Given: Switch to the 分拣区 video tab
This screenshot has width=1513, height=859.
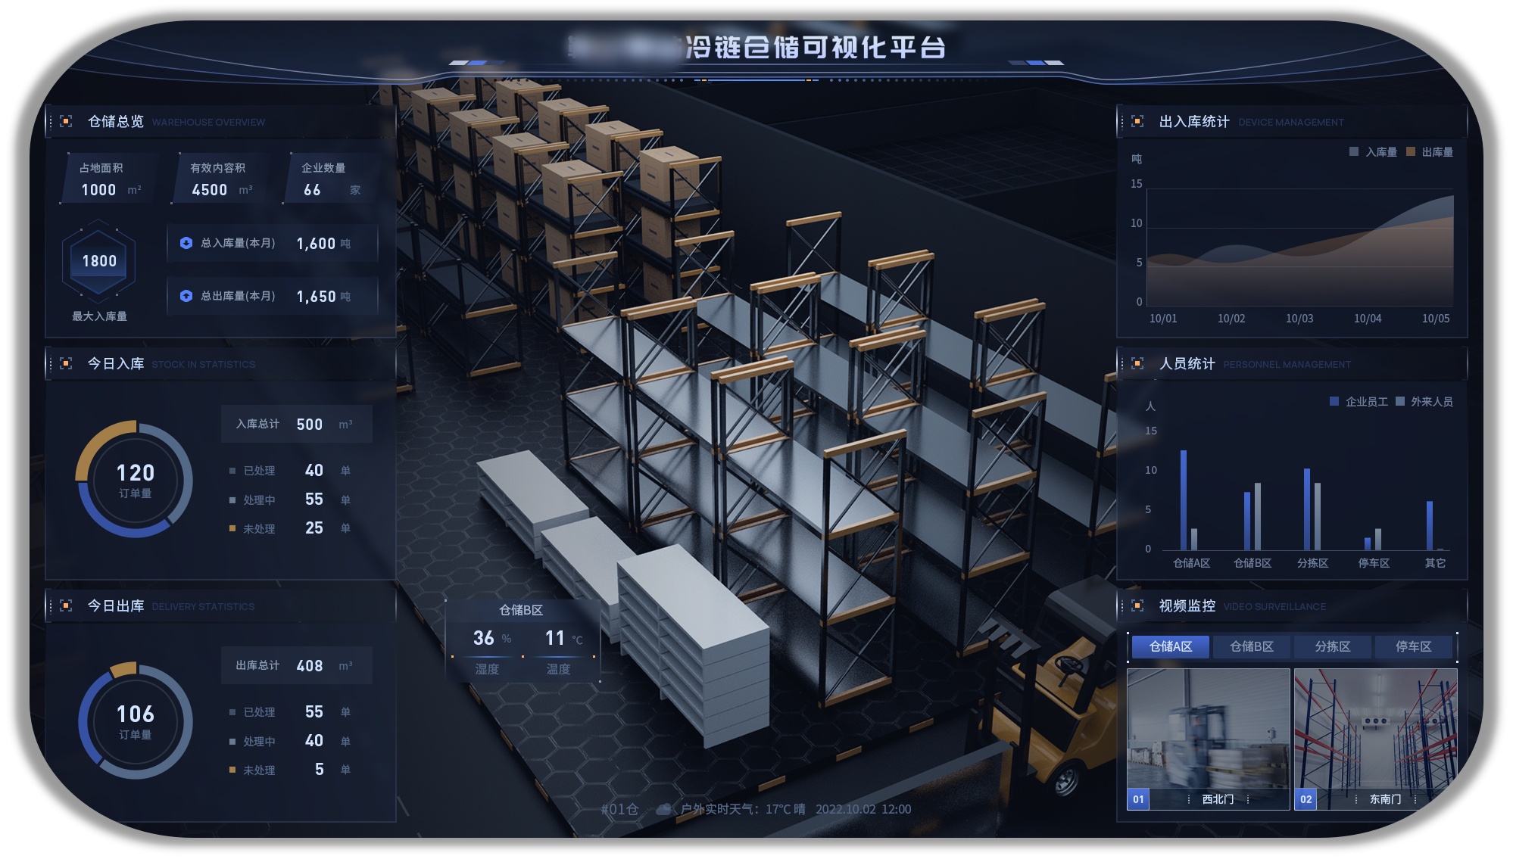Looking at the screenshot, I should pyautogui.click(x=1333, y=646).
